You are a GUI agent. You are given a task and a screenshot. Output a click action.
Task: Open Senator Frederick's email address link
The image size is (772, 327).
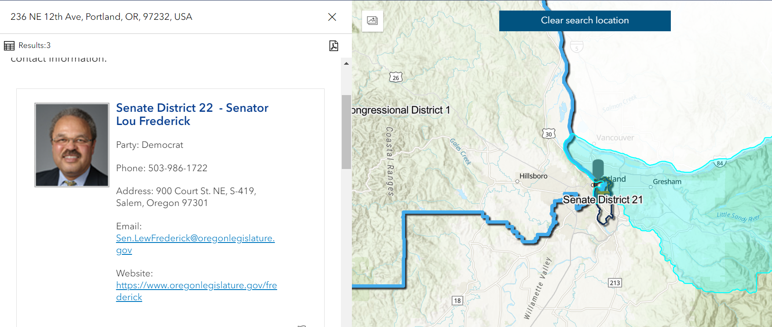click(x=195, y=239)
